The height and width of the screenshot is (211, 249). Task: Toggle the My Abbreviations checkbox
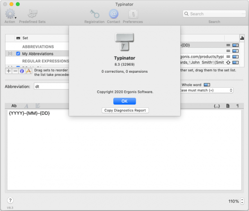pos(18,53)
